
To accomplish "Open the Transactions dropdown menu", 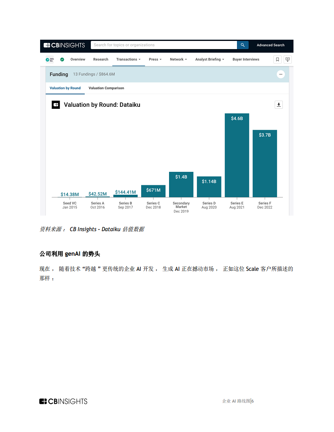I will (129, 59).
